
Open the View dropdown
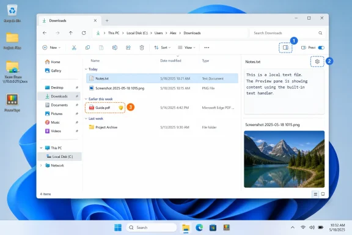[186, 48]
